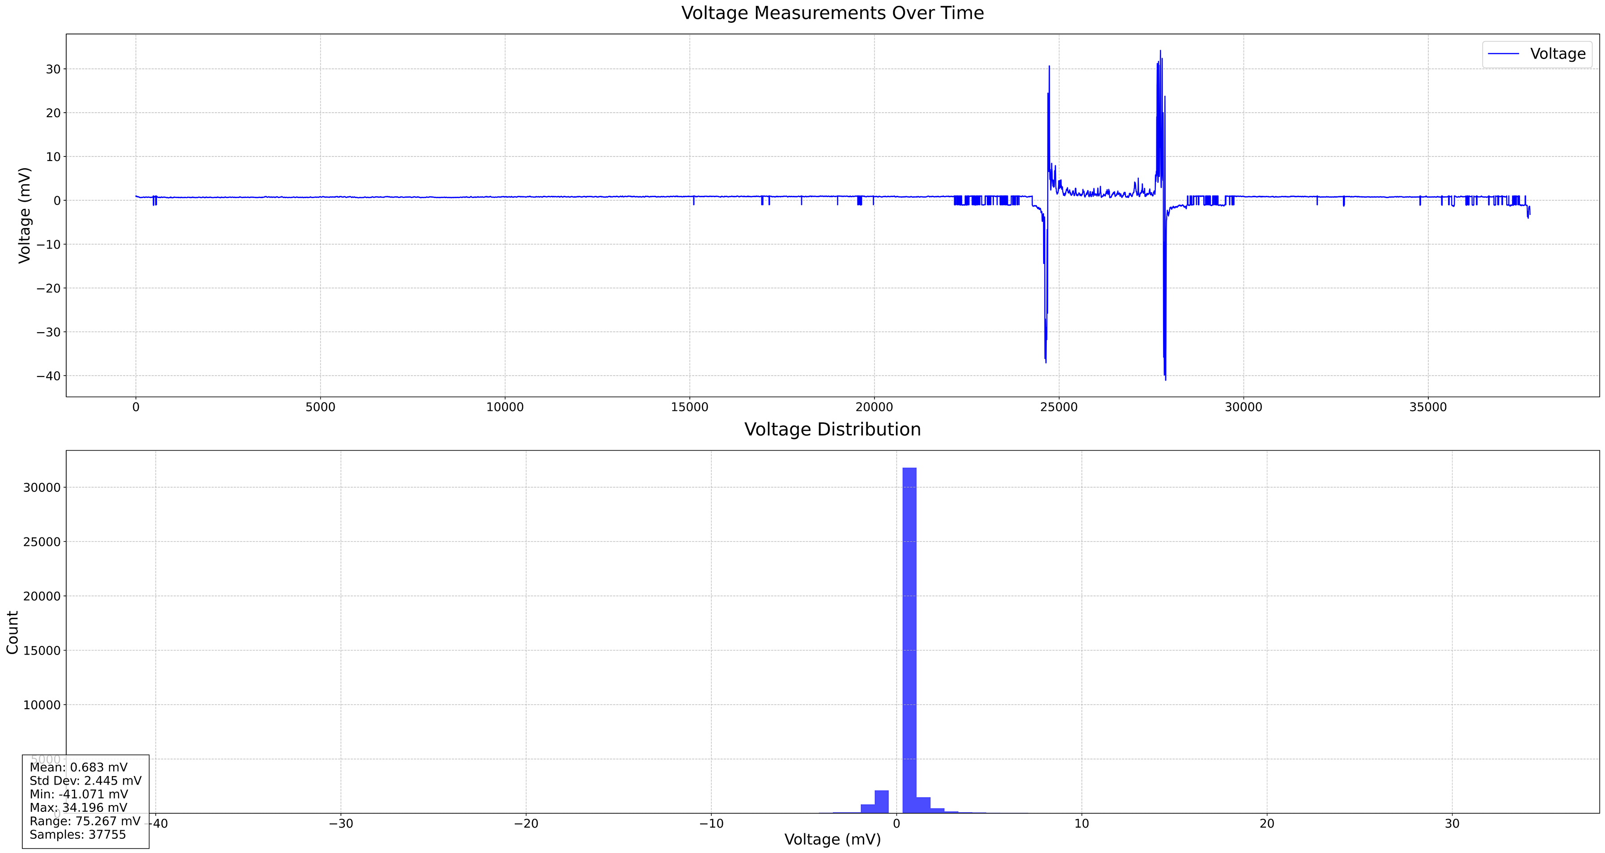This screenshot has height=853, width=1605.
Task: Click time-axis tick label '10000'
Action: click(x=505, y=408)
